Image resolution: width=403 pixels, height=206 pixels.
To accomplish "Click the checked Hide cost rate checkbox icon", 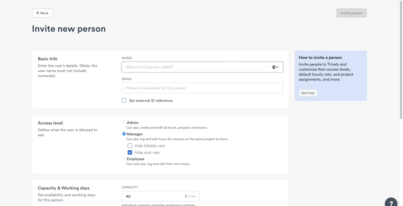I will (x=130, y=152).
